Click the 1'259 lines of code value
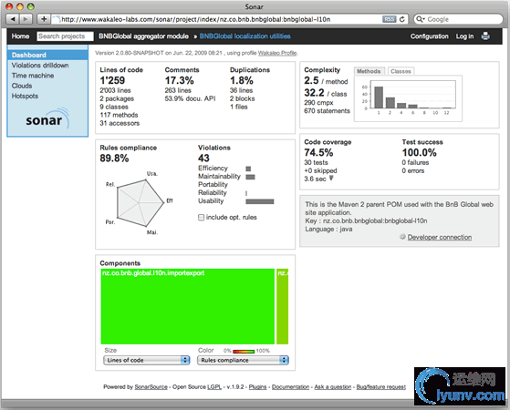 coord(112,80)
